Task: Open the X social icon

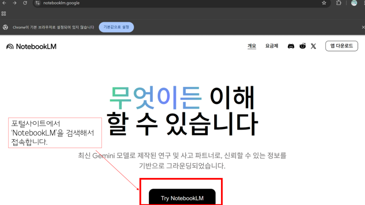Action: tap(313, 46)
